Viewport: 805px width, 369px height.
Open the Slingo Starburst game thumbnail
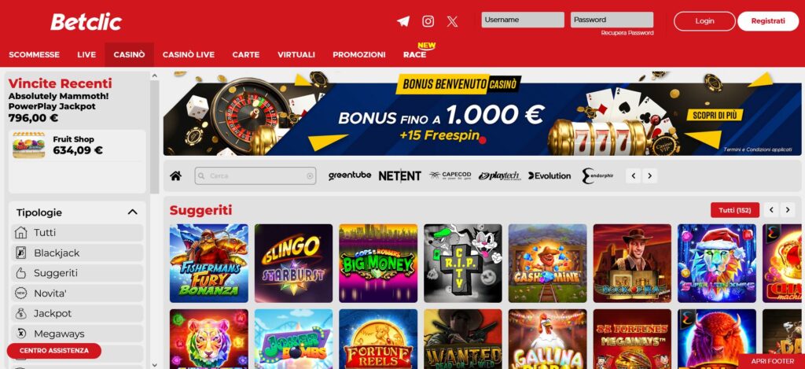tap(294, 263)
